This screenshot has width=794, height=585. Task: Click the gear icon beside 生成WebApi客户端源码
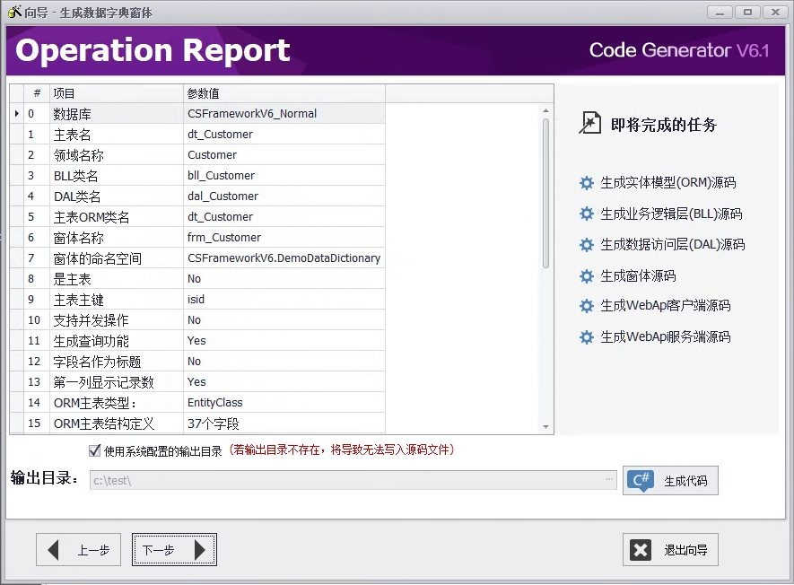587,306
